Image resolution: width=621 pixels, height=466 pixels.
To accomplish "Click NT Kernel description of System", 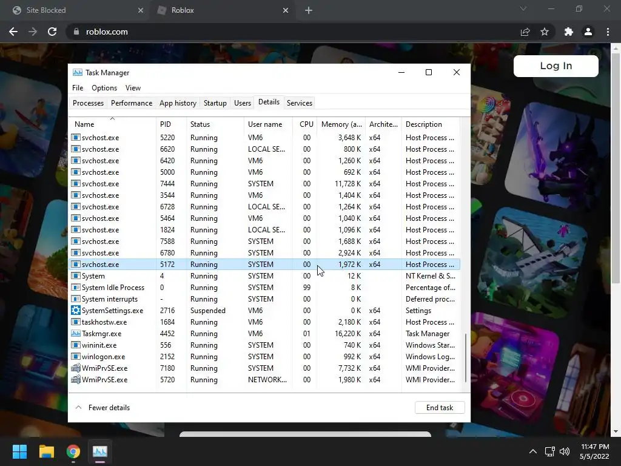I will tap(431, 276).
